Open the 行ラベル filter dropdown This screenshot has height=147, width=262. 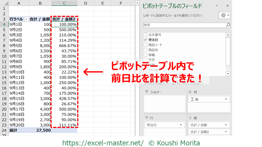pyautogui.click(x=26, y=19)
